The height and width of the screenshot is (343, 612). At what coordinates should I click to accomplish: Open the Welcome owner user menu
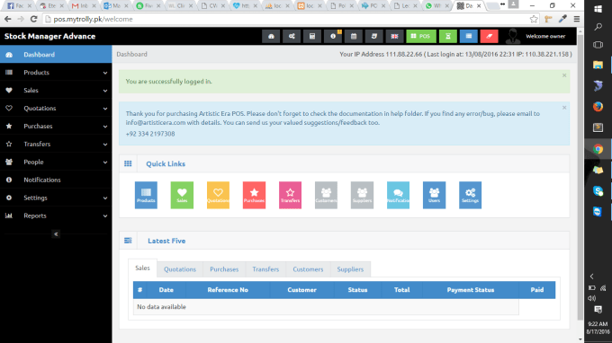(536, 36)
